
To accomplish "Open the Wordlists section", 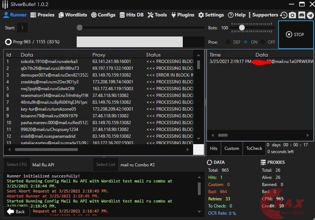I will [73, 15].
